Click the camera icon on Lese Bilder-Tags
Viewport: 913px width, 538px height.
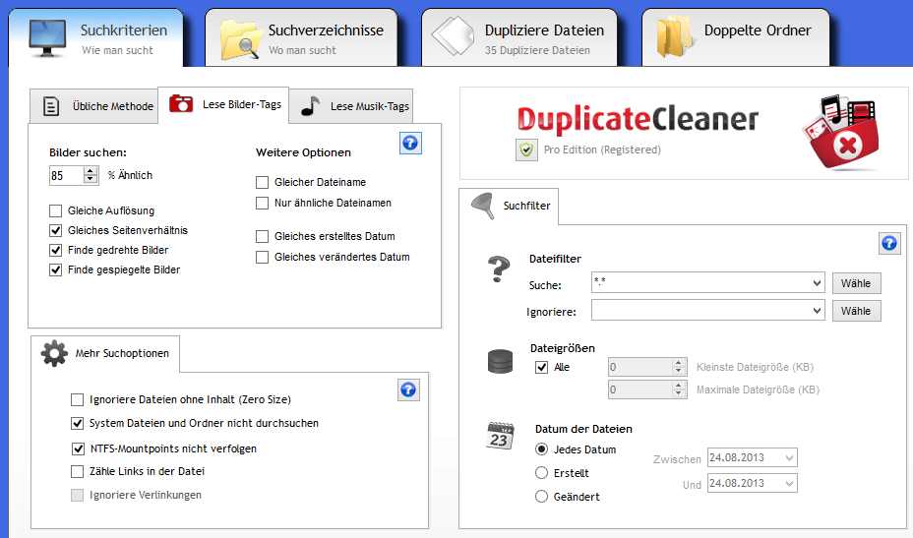181,104
